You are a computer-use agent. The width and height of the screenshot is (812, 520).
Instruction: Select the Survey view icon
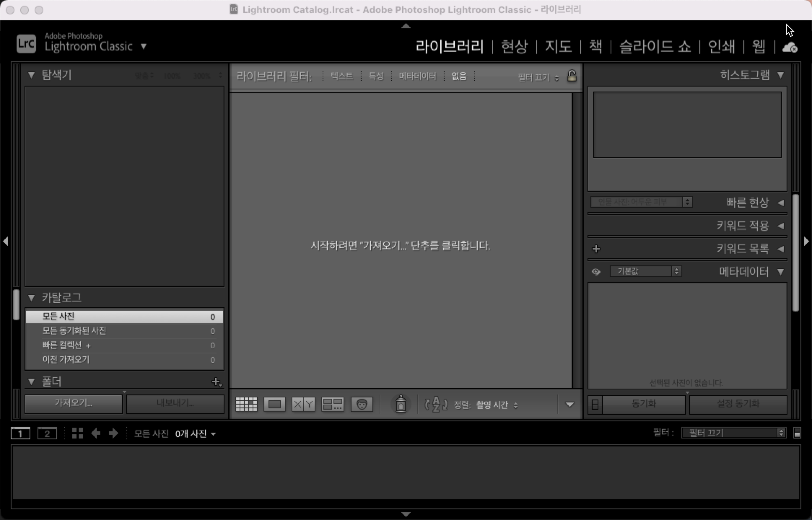[x=332, y=404]
